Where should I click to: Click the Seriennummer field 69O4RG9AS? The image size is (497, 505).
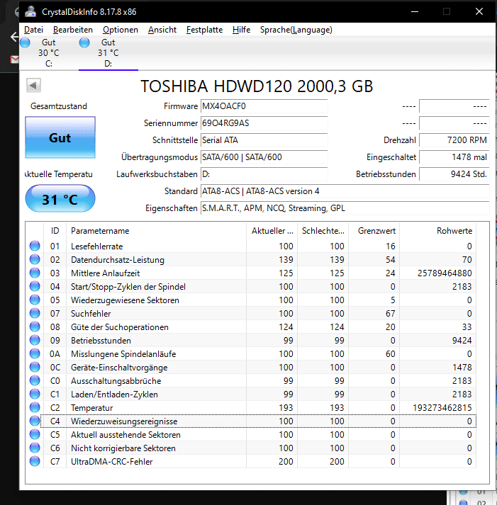click(264, 123)
